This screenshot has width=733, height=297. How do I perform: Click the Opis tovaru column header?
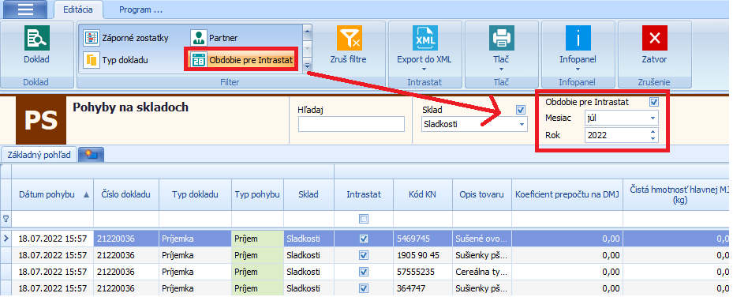tap(481, 194)
